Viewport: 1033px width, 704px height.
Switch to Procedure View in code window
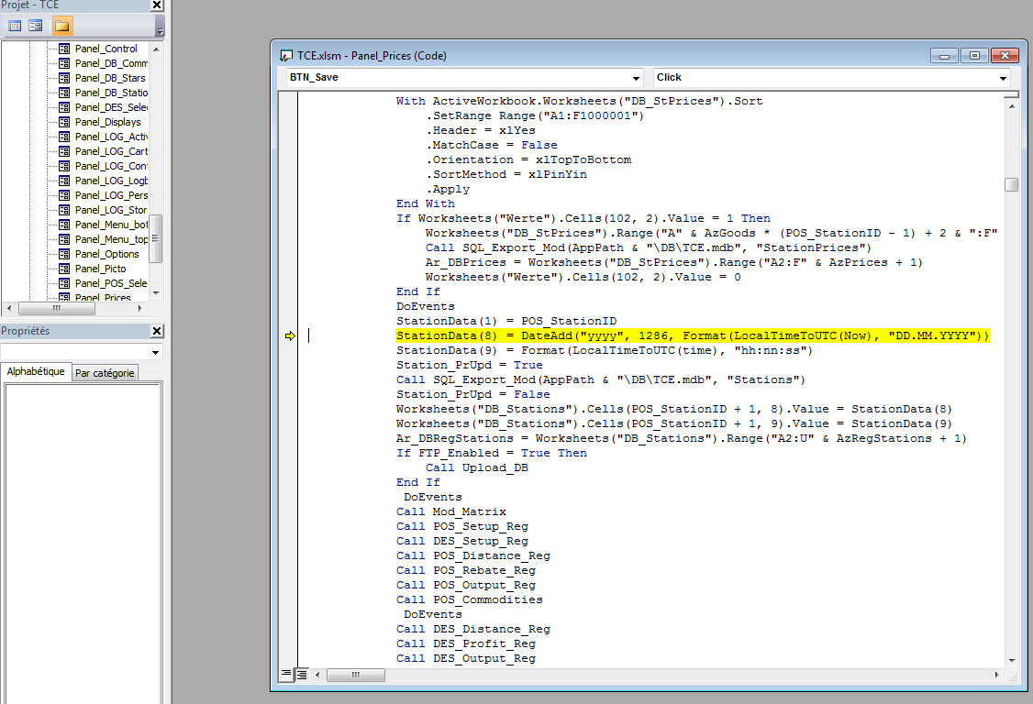(286, 675)
